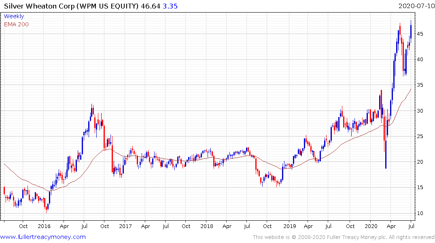Click the 35 price axis label

click(420, 85)
